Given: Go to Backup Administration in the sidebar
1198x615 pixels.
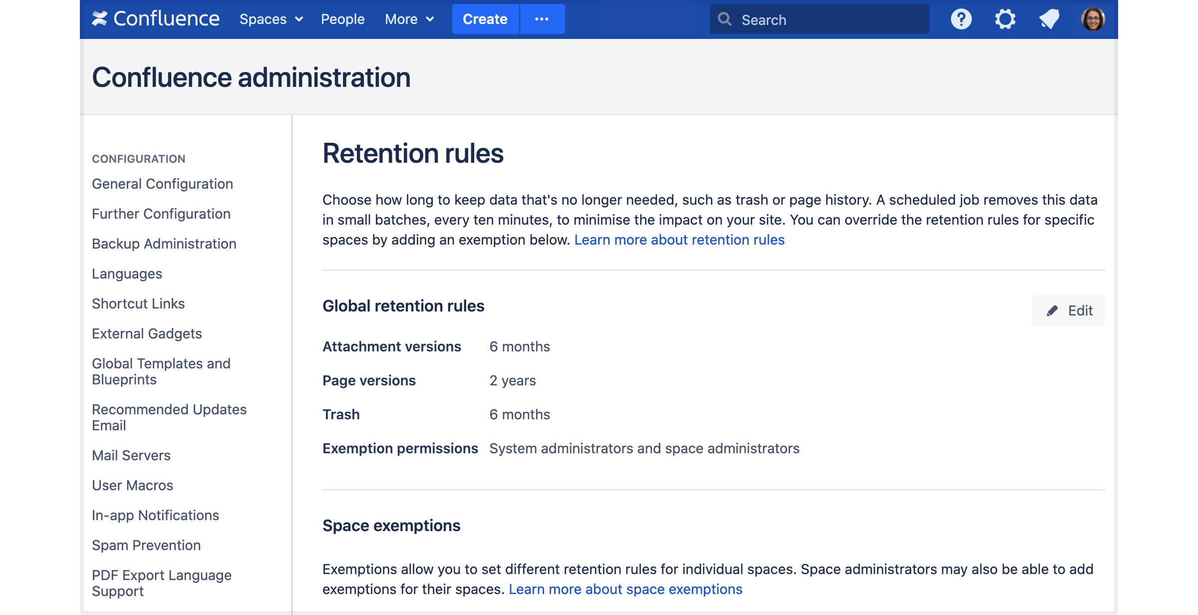Looking at the screenshot, I should [x=164, y=244].
